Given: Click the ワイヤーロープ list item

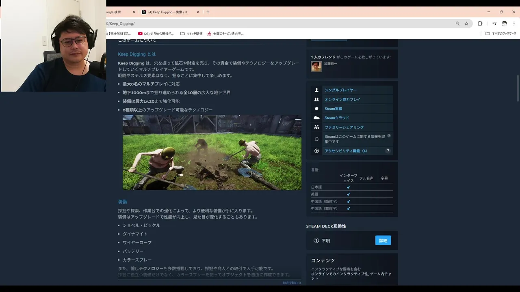Looking at the screenshot, I should tap(137, 243).
